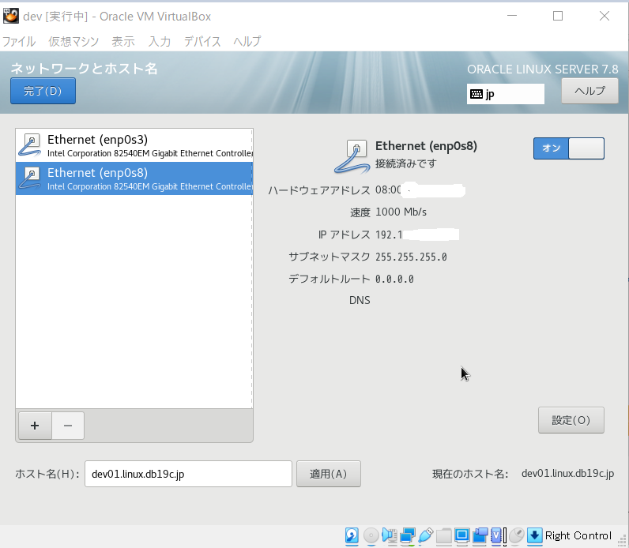Click the display monitor icon in status bar
The width and height of the screenshot is (629, 548).
point(461,535)
